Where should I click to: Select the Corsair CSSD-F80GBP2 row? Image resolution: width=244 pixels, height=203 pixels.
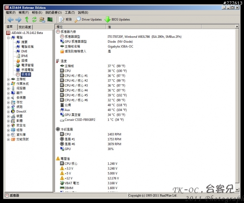[92, 120]
